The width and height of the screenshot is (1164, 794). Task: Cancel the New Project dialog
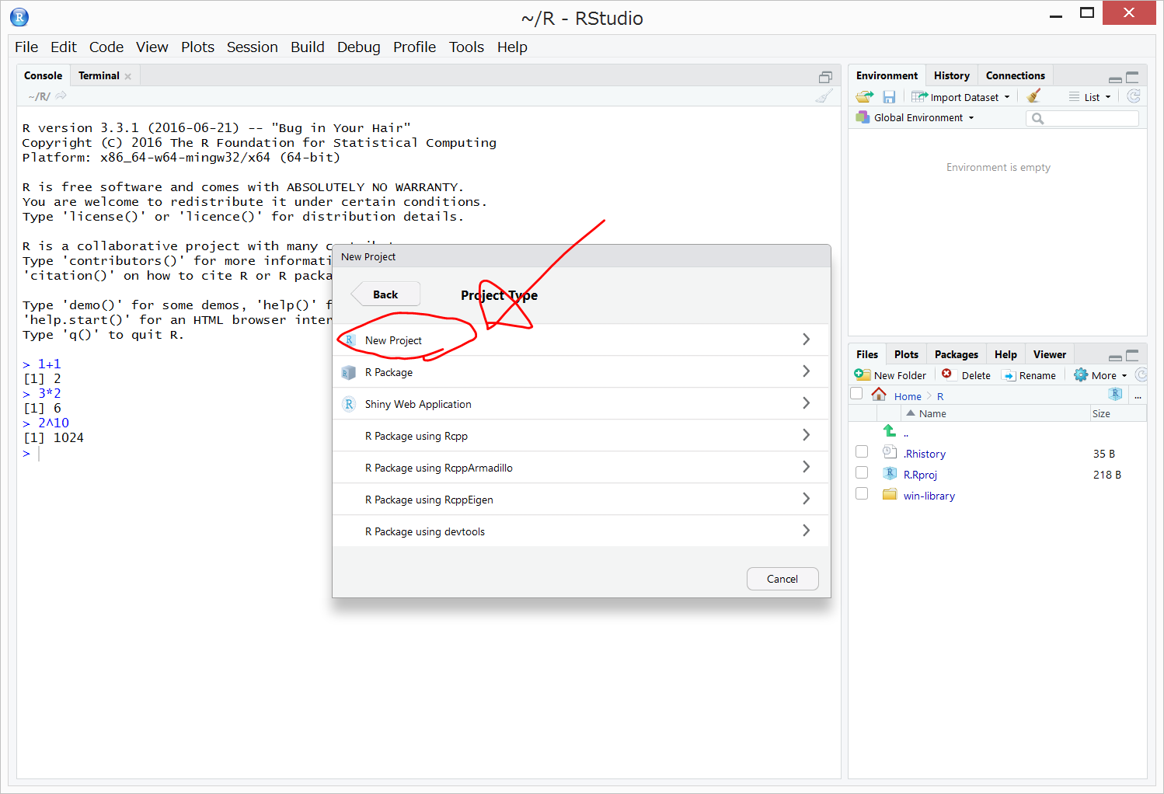(x=782, y=579)
